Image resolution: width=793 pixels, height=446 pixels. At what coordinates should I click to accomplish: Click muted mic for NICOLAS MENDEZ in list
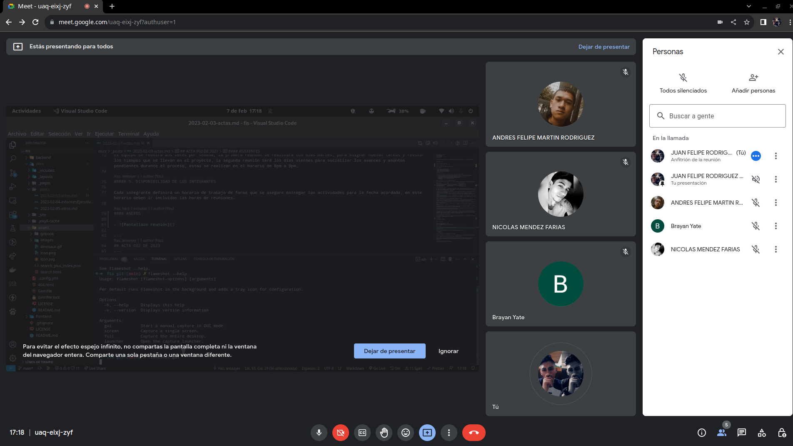click(x=756, y=249)
